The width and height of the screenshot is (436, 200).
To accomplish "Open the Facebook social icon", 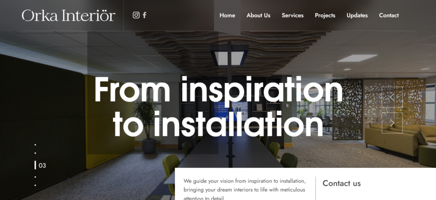I will coord(144,15).
